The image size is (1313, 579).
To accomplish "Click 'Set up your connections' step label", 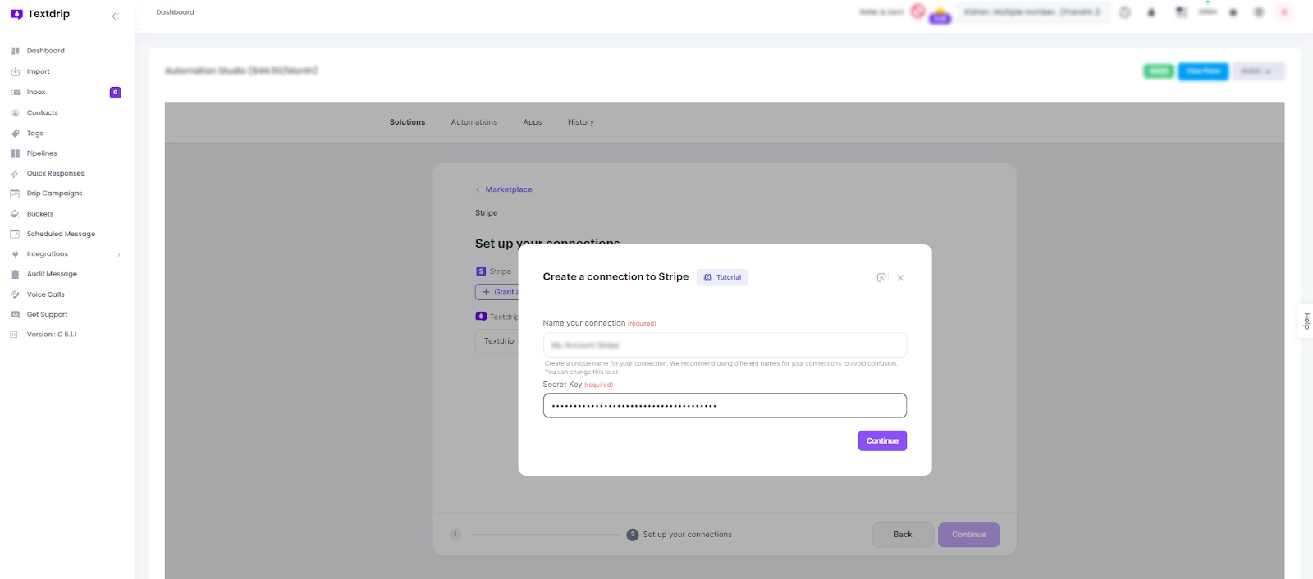I will [688, 535].
